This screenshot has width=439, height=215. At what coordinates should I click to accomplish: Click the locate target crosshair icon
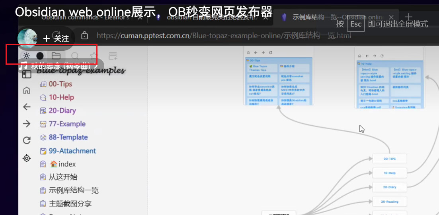click(x=27, y=158)
